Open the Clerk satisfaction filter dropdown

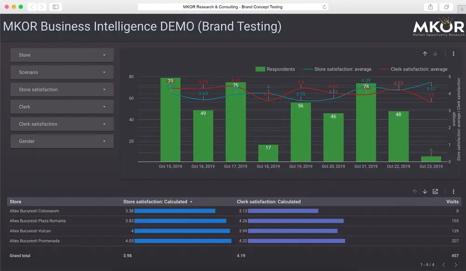tap(62, 124)
